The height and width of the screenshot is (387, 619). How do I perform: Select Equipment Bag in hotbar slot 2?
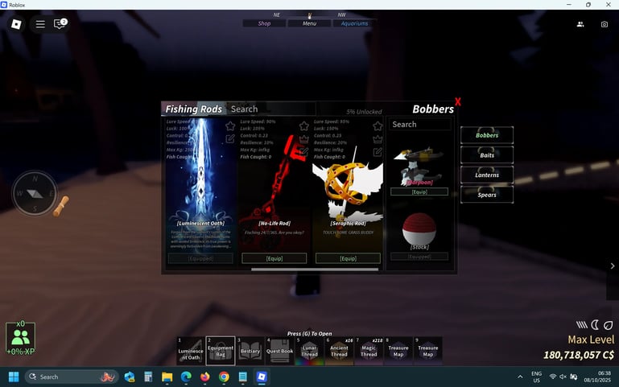[x=221, y=351]
